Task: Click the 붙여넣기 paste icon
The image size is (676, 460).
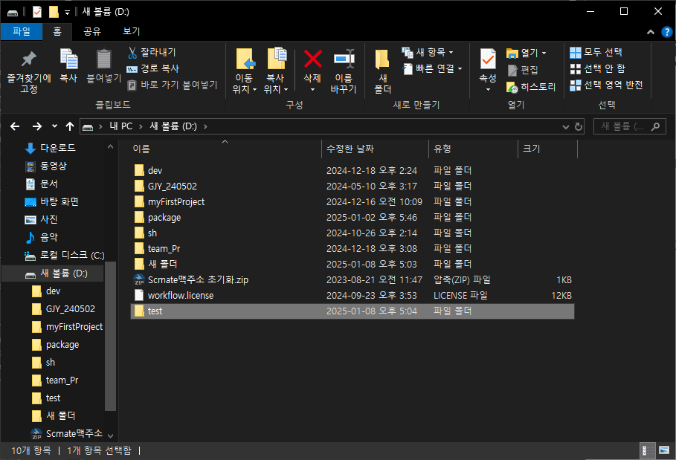Action: pyautogui.click(x=104, y=59)
